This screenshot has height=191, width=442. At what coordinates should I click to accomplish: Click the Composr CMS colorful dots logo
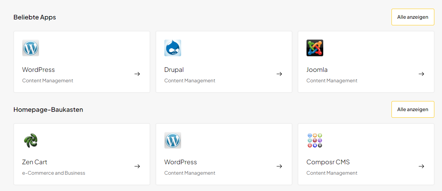(315, 140)
